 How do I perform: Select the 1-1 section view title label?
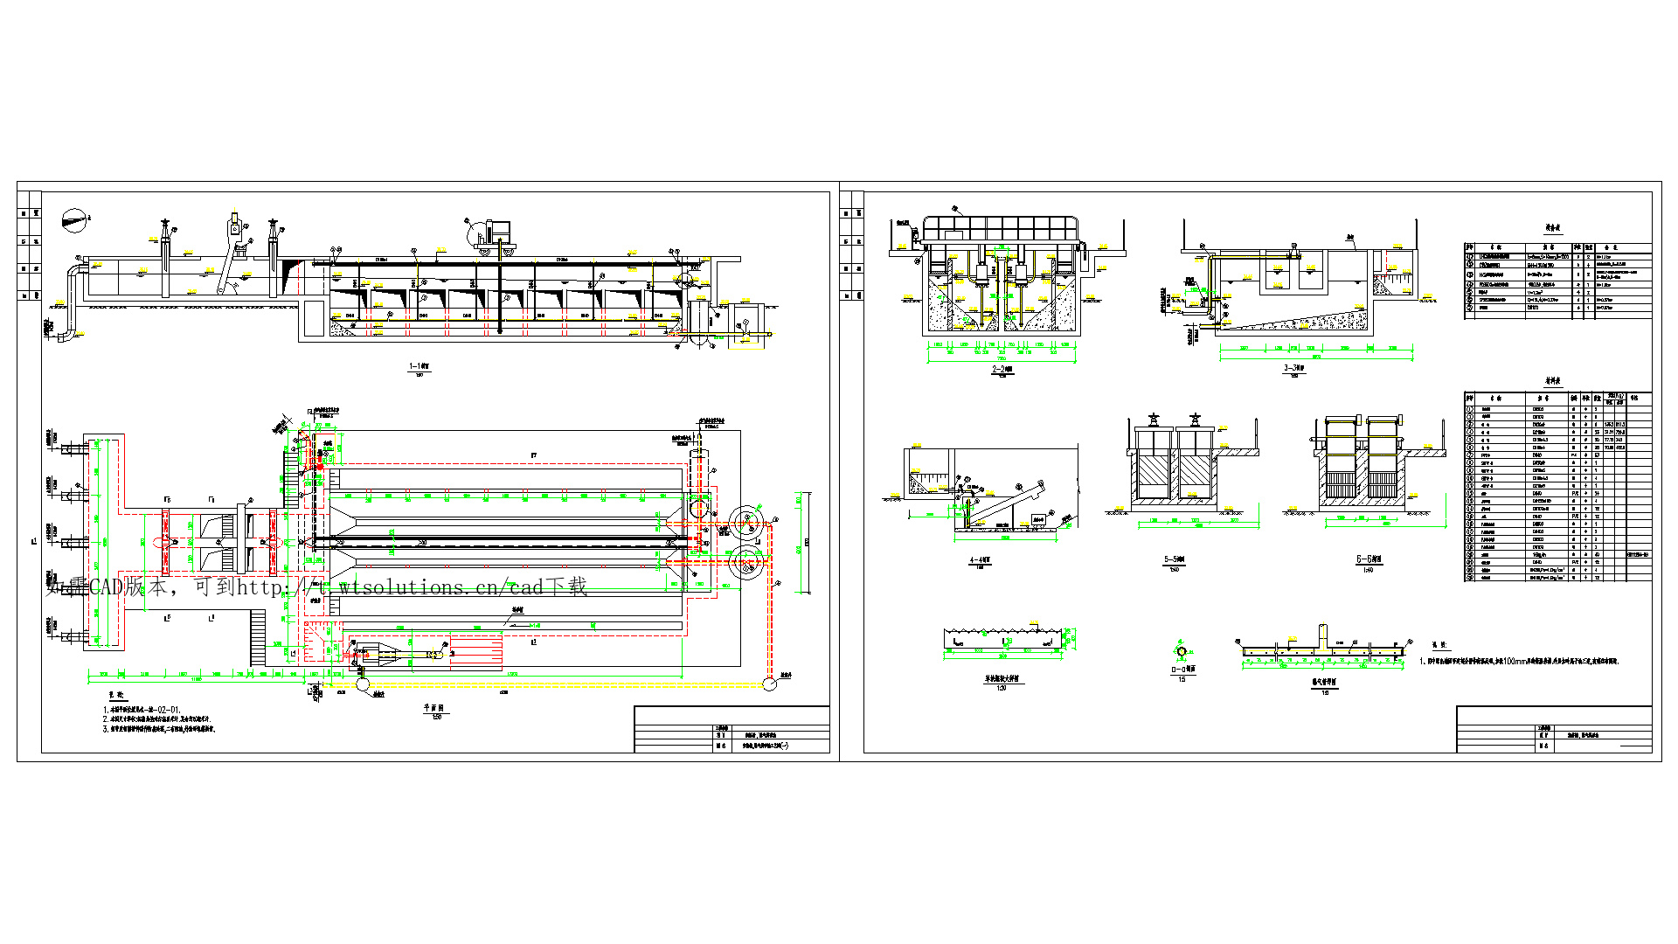419,367
